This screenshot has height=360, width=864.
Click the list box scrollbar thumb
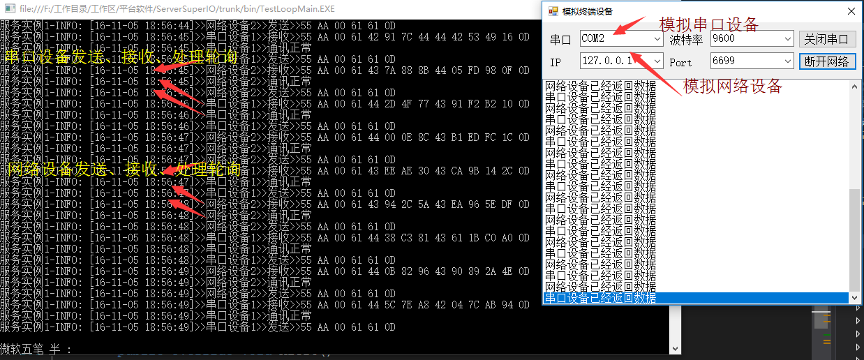tap(855, 239)
